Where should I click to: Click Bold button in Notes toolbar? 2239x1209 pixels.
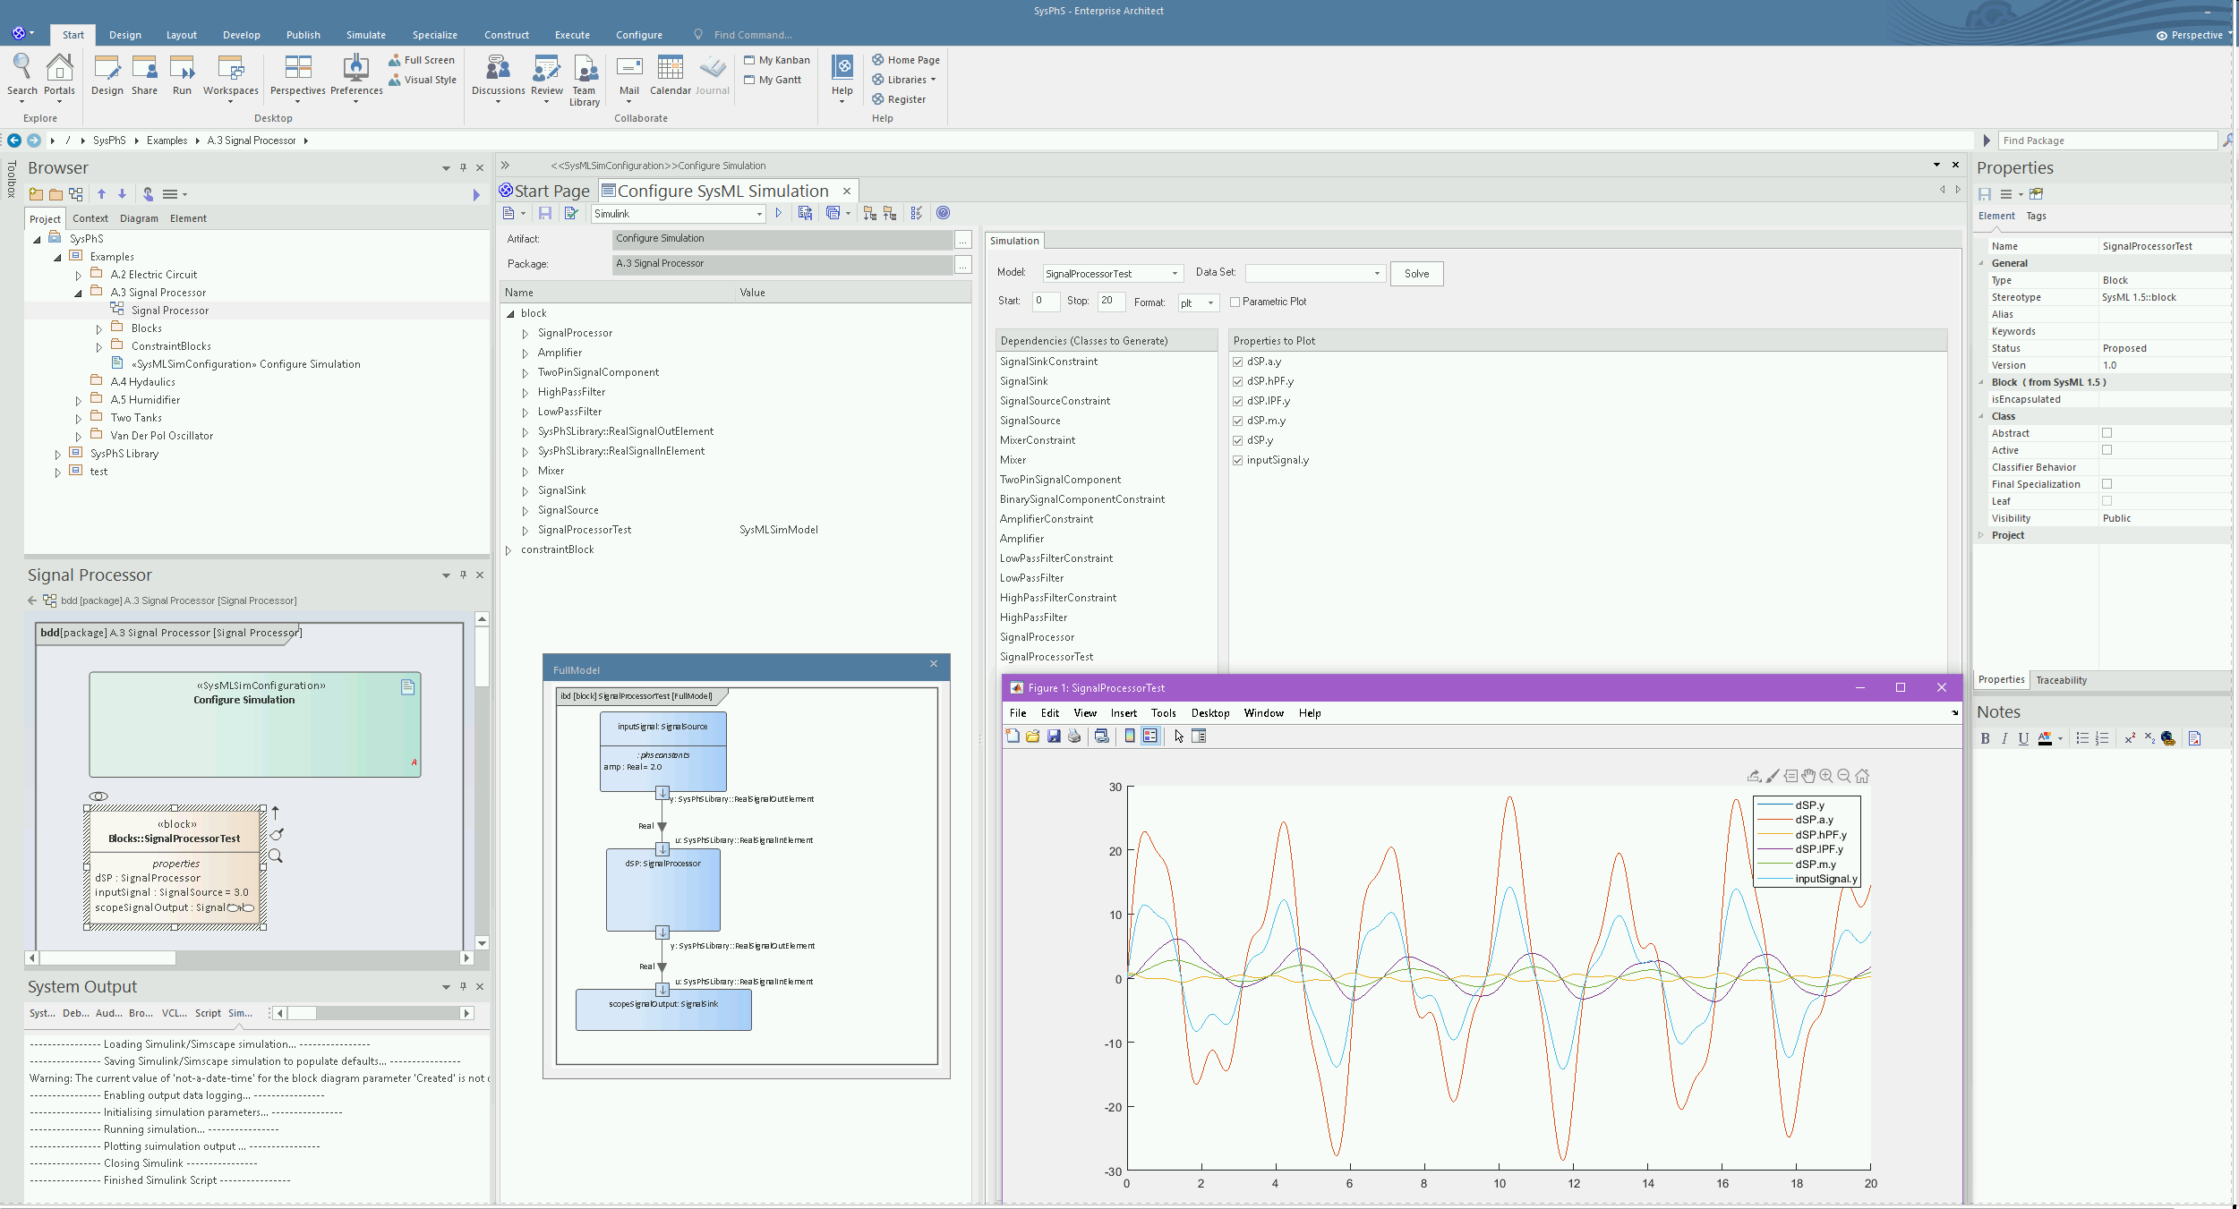pos(1985,739)
